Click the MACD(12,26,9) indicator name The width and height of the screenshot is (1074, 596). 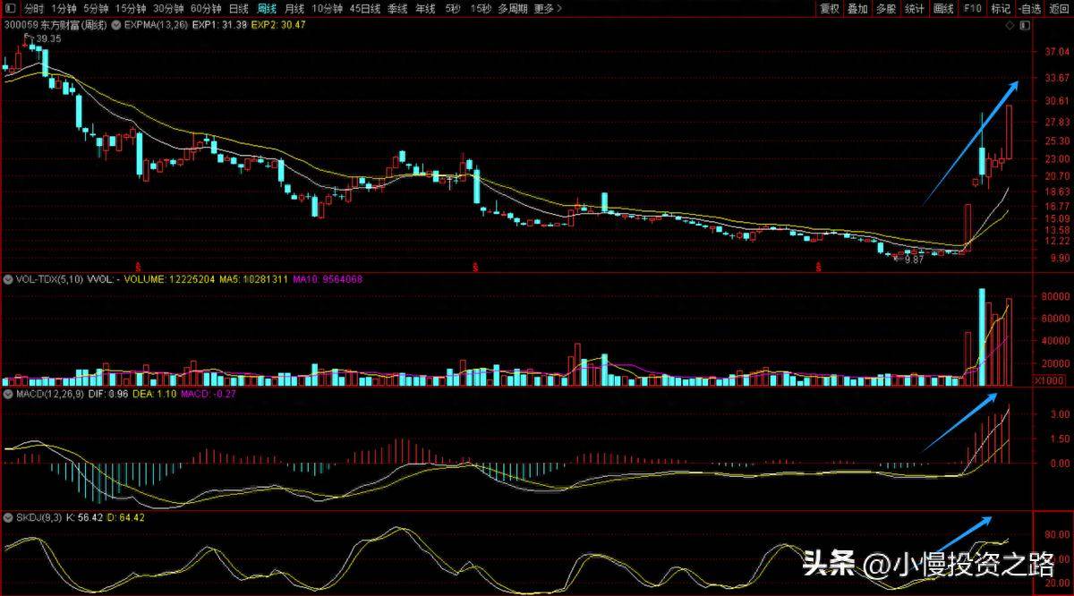pos(48,394)
